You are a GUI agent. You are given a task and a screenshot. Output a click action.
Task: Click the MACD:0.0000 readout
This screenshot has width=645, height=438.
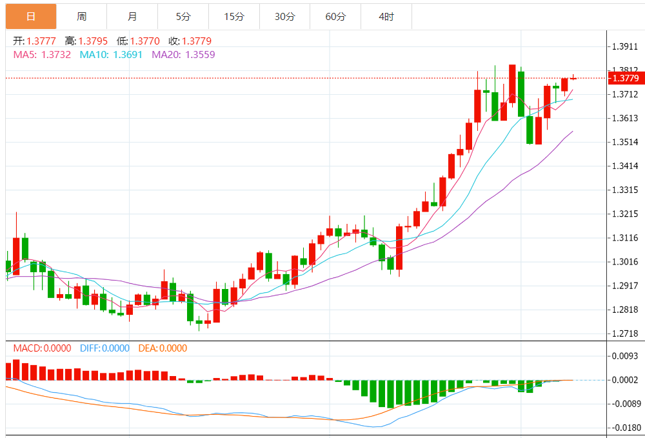click(43, 348)
